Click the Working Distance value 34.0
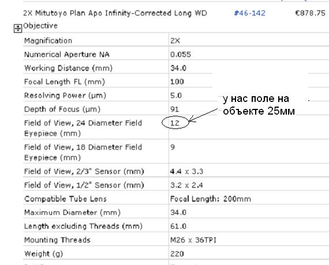 [178, 68]
